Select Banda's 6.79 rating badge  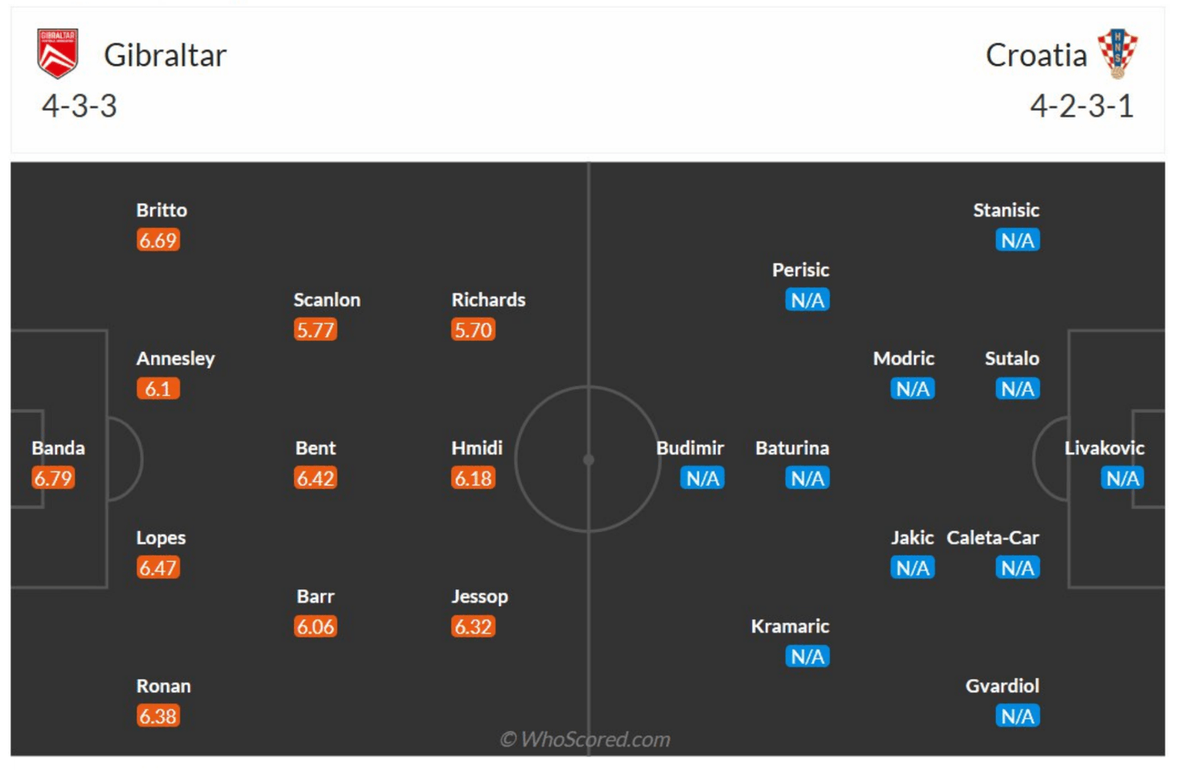[53, 479]
